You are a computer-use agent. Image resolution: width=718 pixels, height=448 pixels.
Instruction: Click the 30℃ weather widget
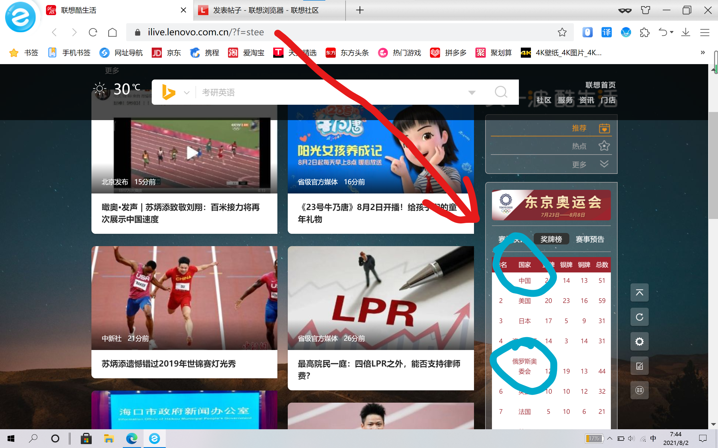click(x=117, y=88)
